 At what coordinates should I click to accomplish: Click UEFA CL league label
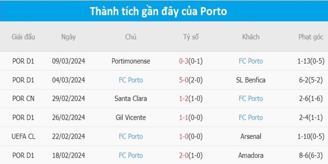[x=23, y=137]
